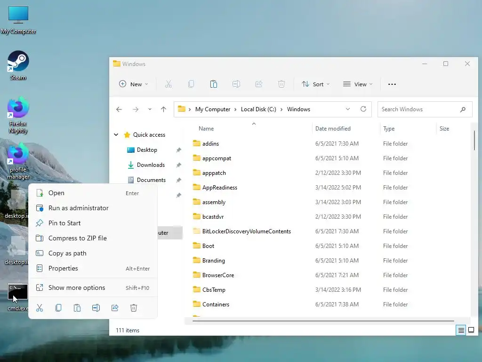Sort by the Size column header
The height and width of the screenshot is (362, 482).
click(x=452, y=129)
